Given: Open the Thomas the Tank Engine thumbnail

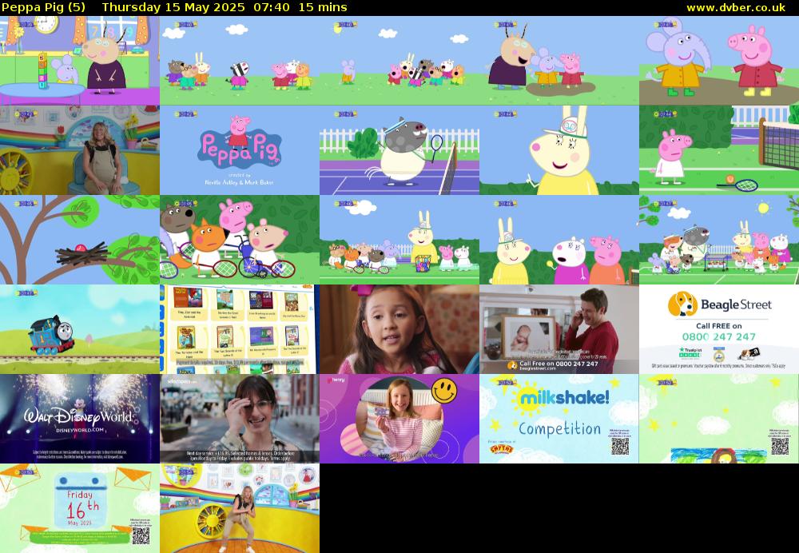Looking at the screenshot, I should (79, 329).
